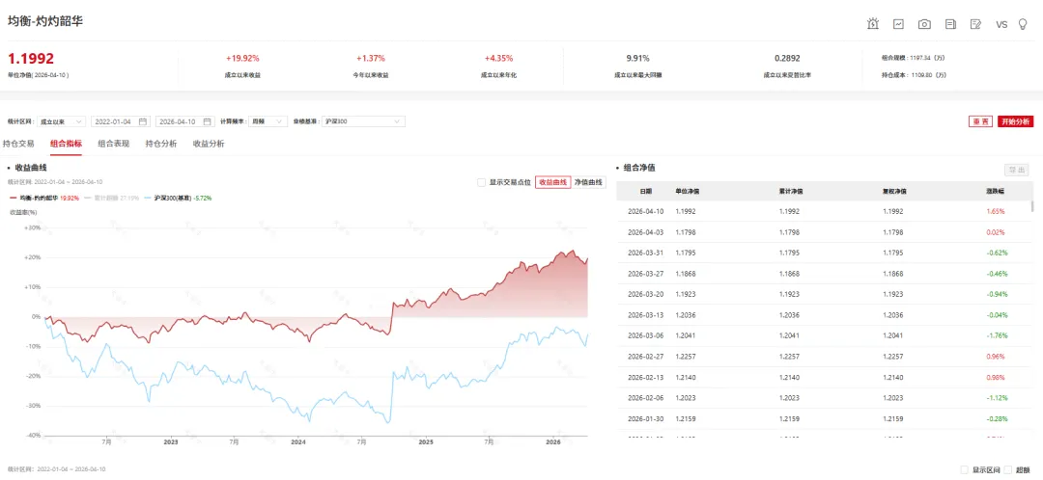Image resolution: width=1043 pixels, height=480 pixels.
Task: Click the red 开始分析 button
Action: pos(1016,121)
